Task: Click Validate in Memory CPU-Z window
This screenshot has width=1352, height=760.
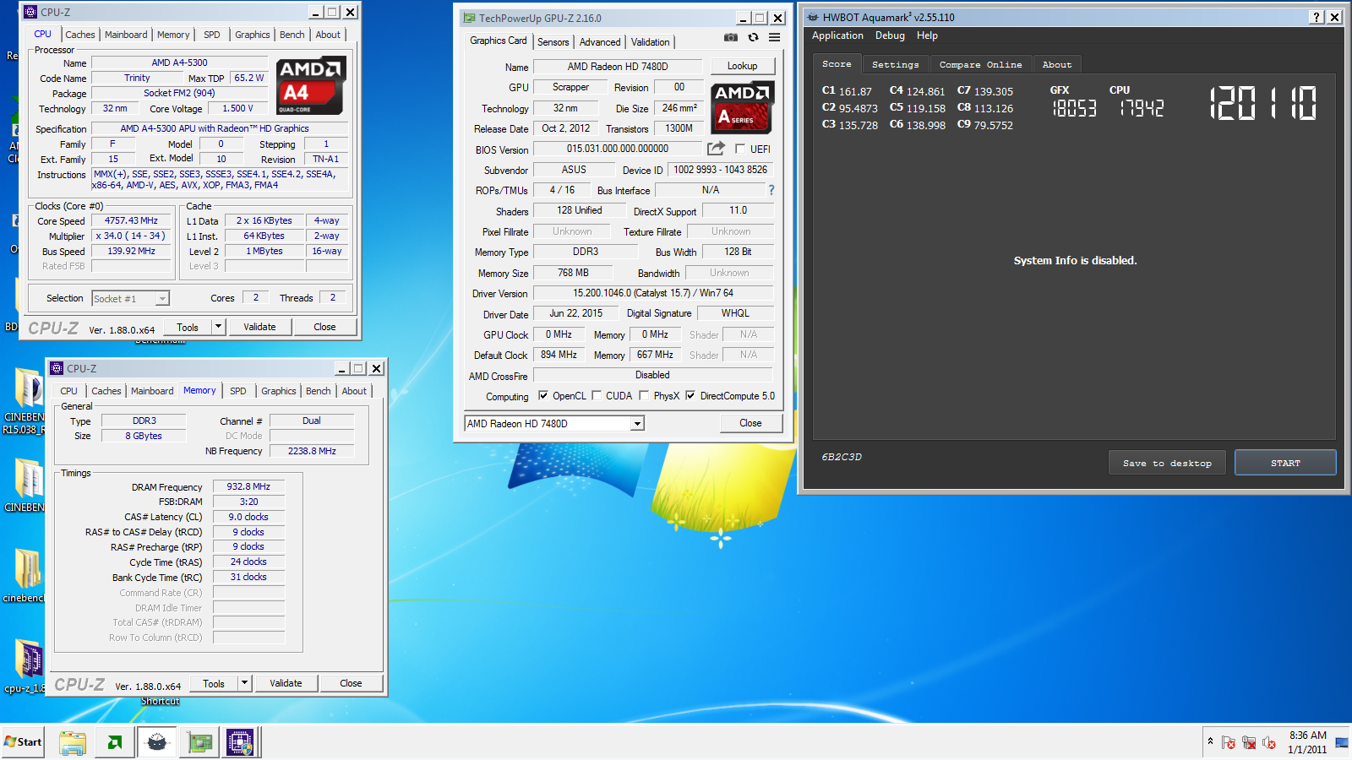Action: click(x=286, y=683)
